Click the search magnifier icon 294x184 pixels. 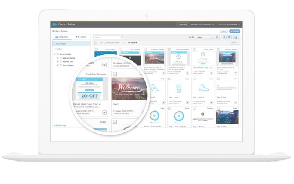(122, 37)
